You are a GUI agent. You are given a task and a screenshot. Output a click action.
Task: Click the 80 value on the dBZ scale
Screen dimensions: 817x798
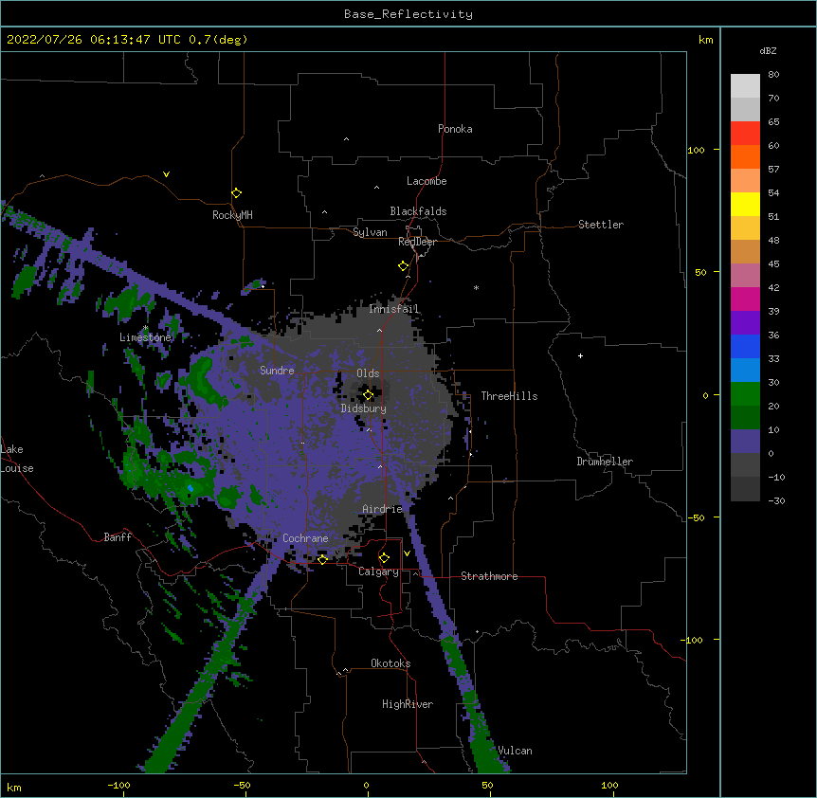coord(773,75)
